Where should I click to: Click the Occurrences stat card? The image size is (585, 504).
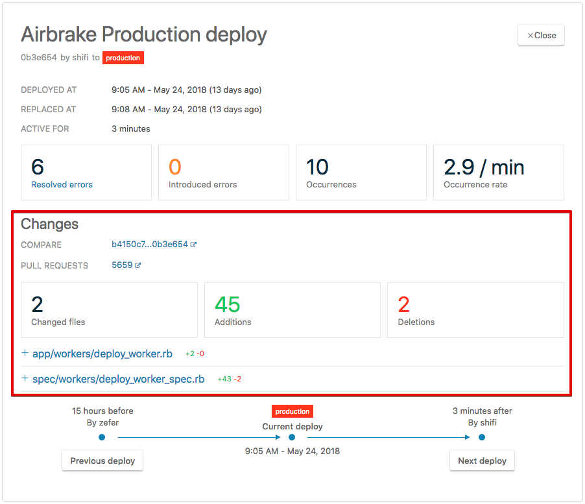click(361, 173)
